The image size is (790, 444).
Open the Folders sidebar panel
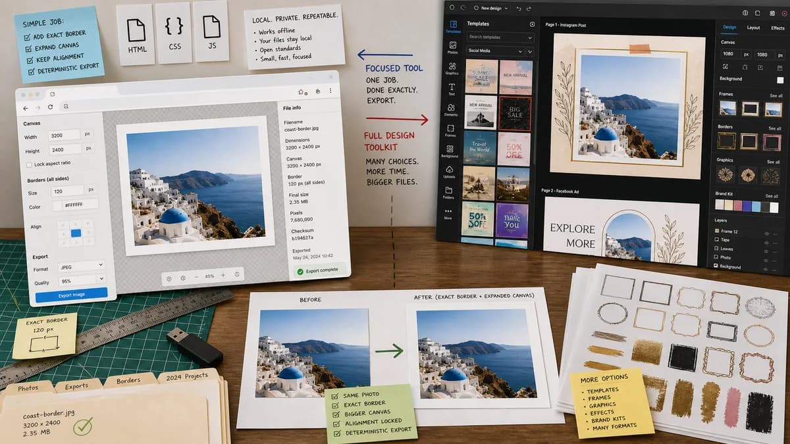pos(448,193)
